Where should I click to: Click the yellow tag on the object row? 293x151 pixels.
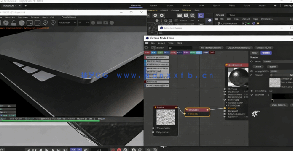tap(258, 23)
